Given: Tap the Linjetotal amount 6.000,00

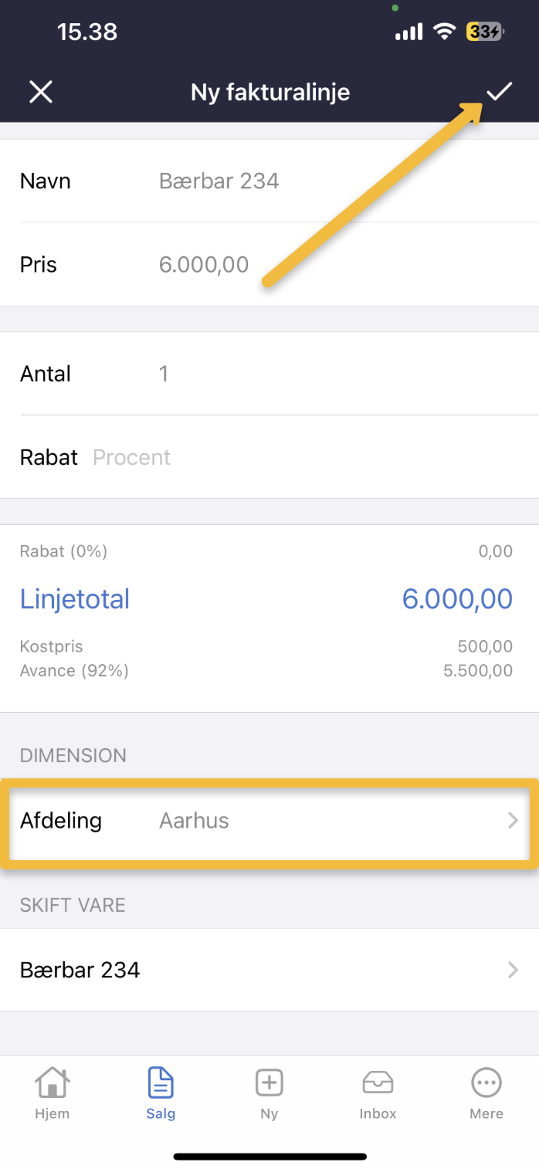Looking at the screenshot, I should (457, 599).
